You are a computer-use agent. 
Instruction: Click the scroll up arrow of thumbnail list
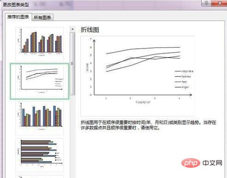72,29
